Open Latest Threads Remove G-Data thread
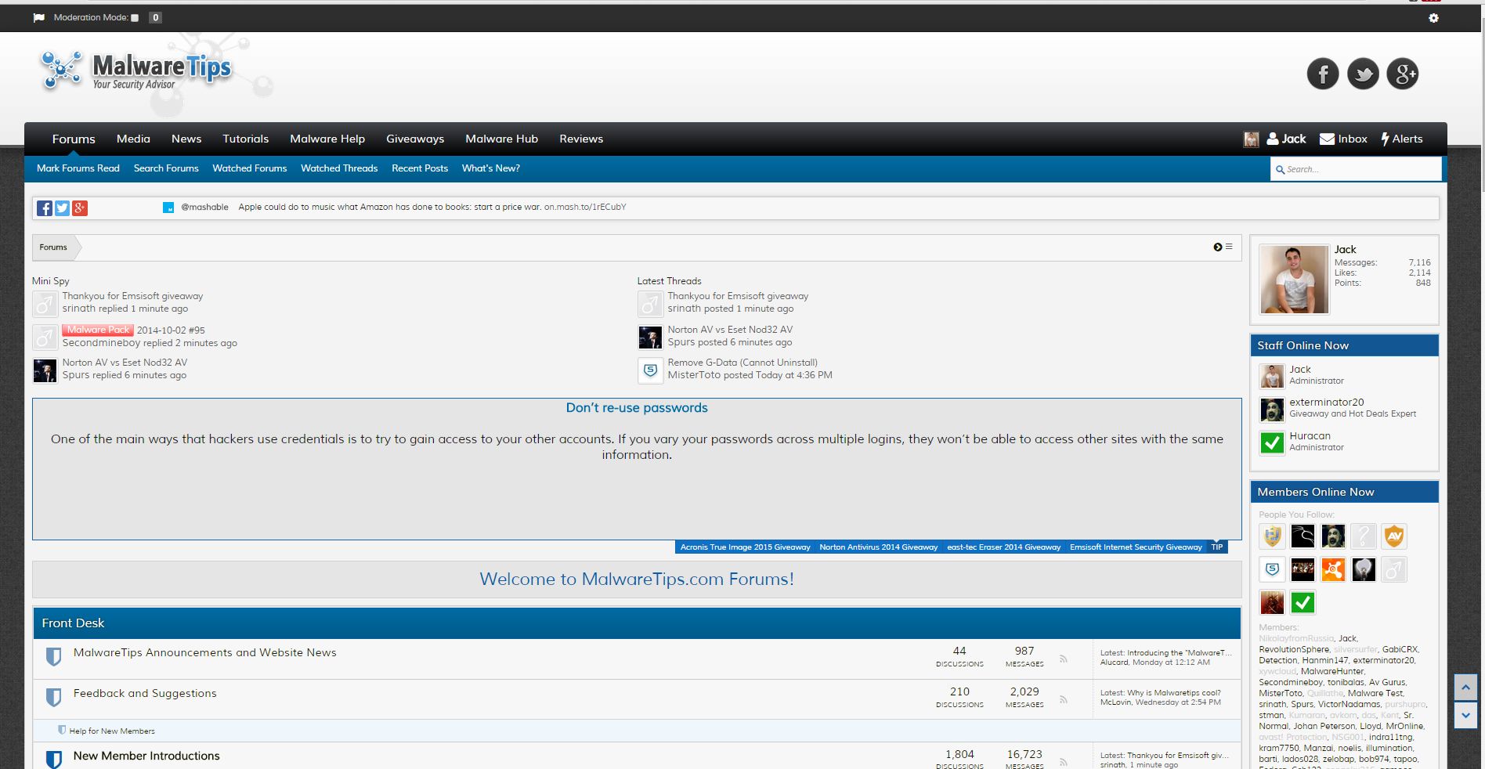 (742, 363)
